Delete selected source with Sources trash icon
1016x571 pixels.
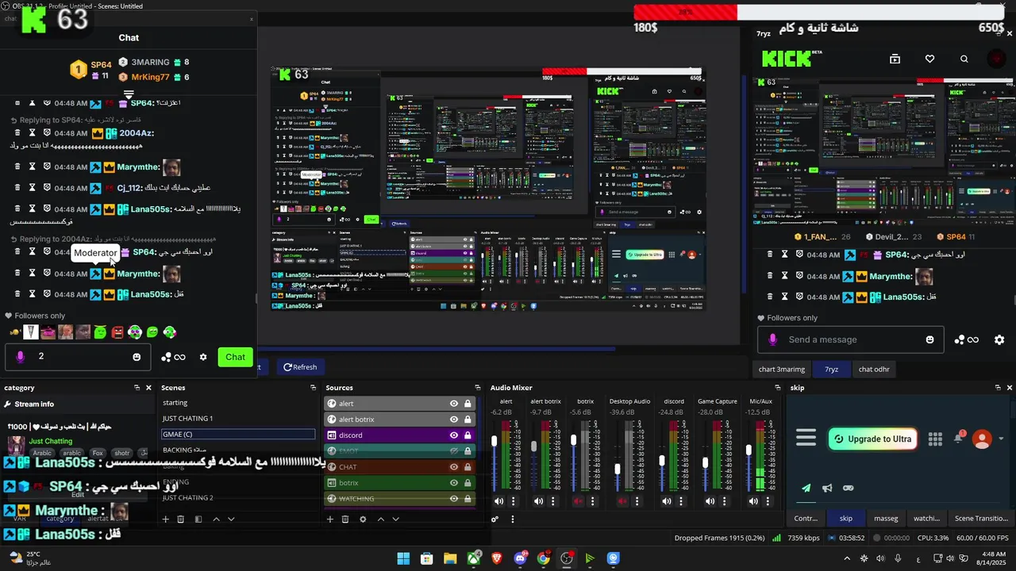click(x=345, y=519)
